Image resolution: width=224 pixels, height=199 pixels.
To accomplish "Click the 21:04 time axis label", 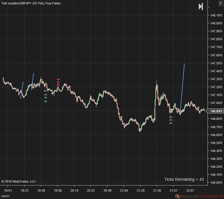I will [x=124, y=190].
